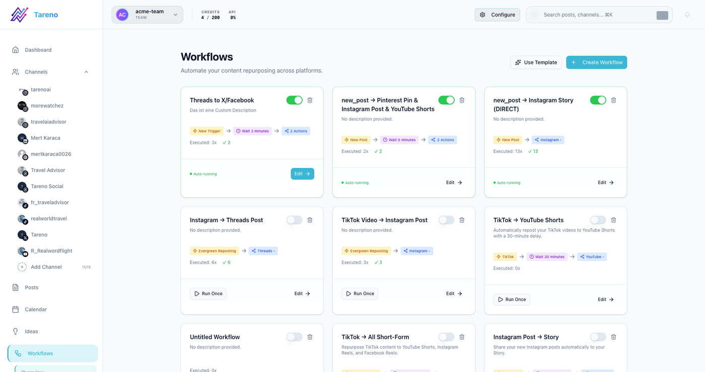Delete the Pinterest Pin workflow via trash icon
The width and height of the screenshot is (705, 372).
click(462, 100)
